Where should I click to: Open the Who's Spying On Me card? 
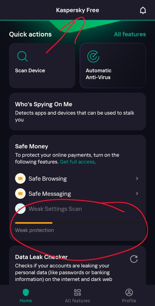pos(77,111)
